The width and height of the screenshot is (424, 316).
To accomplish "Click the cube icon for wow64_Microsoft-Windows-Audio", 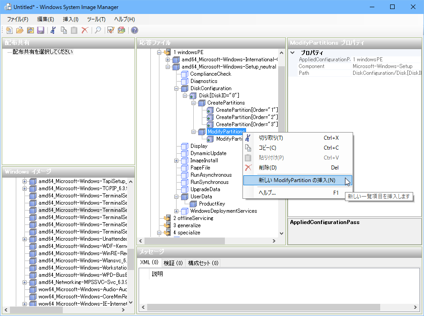I will coord(33,289).
